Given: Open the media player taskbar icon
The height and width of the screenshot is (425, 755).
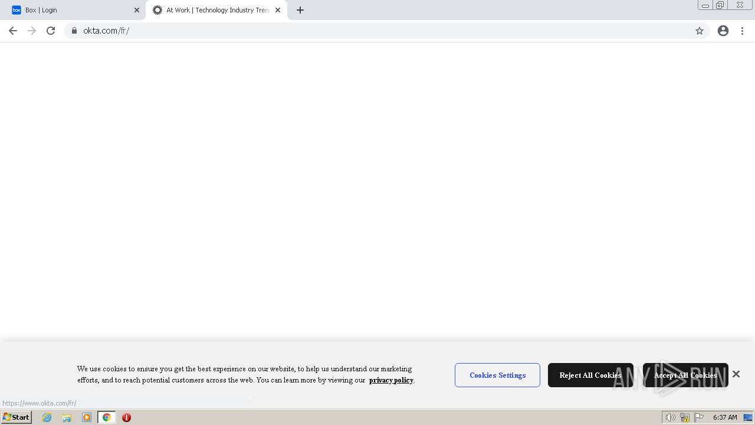Looking at the screenshot, I should point(87,417).
